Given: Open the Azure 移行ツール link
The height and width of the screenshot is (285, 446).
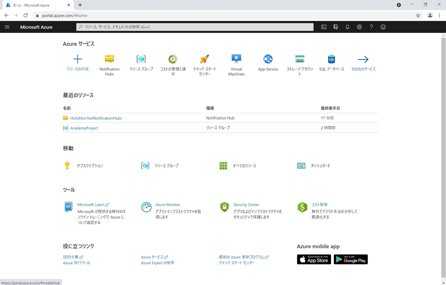Looking at the screenshot, I should (x=77, y=263).
